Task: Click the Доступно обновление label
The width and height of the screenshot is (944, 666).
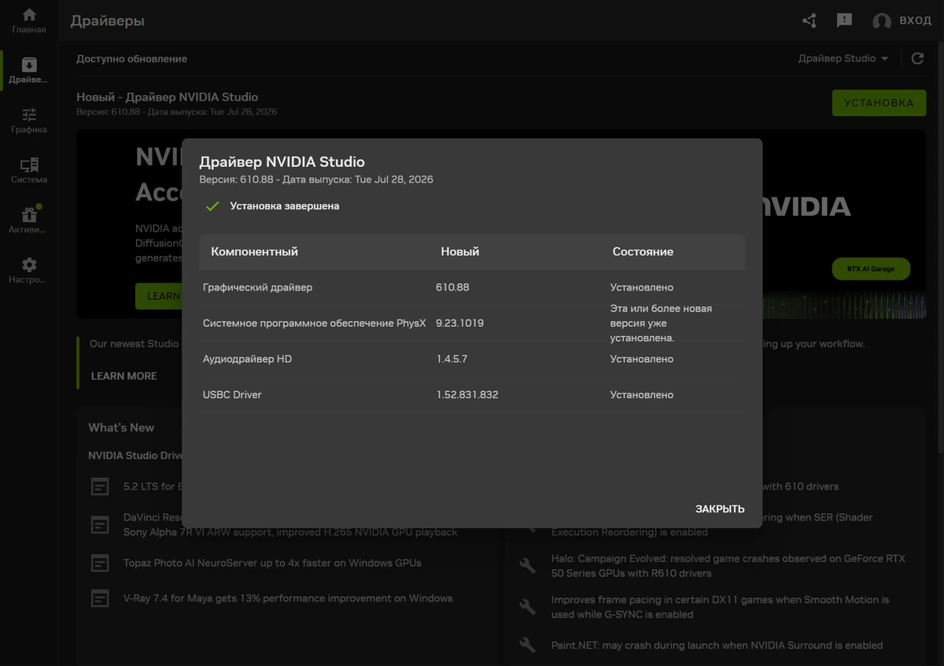Action: click(131, 59)
